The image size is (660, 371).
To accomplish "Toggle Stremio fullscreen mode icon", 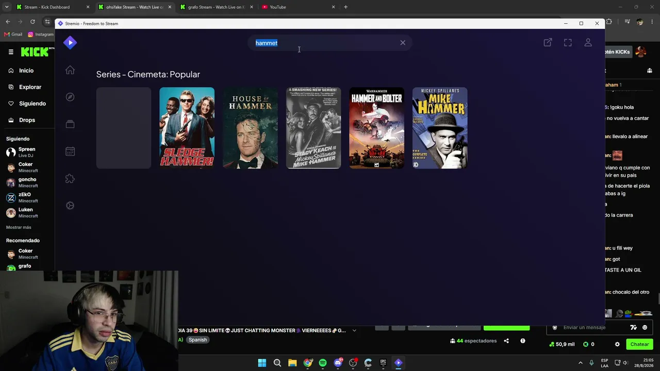I will [x=568, y=43].
